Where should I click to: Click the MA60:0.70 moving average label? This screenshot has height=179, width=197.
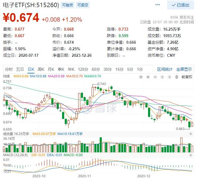point(93,76)
